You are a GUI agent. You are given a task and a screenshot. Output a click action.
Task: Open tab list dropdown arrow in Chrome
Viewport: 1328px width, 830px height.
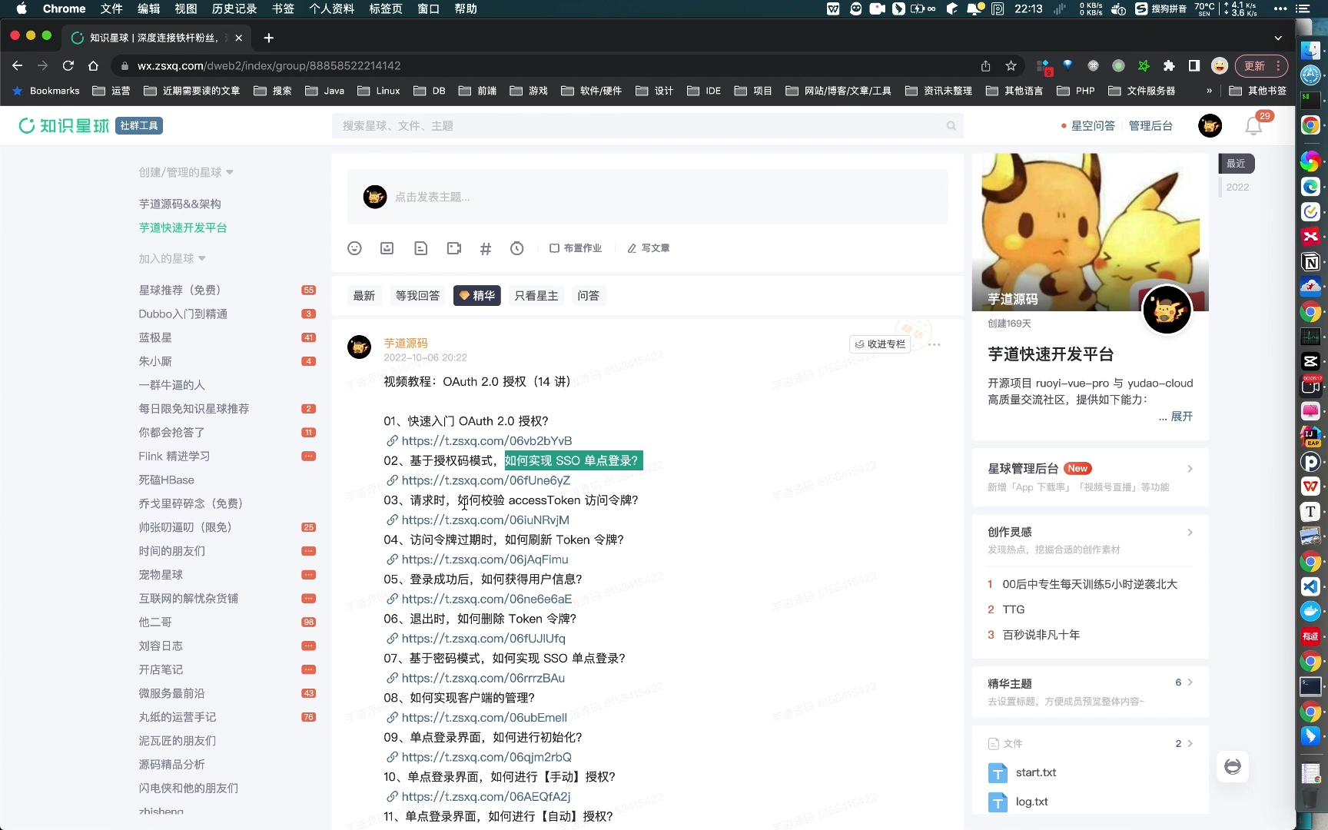pyautogui.click(x=1278, y=38)
